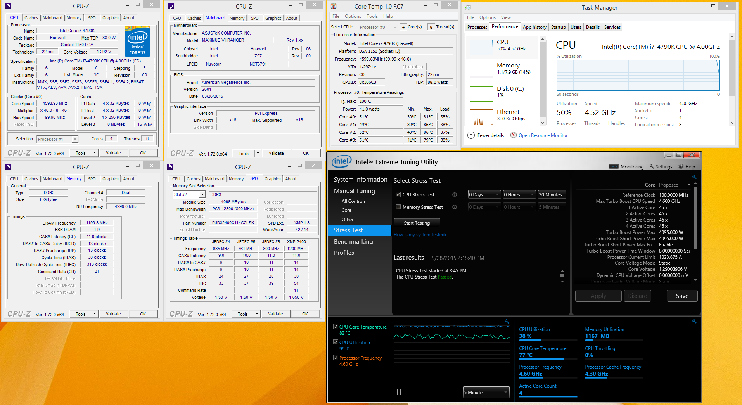Toggle Processor Frequency graph checkbox

tap(336, 358)
